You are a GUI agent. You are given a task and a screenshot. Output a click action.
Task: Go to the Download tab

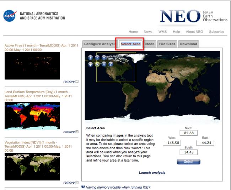(x=188, y=44)
